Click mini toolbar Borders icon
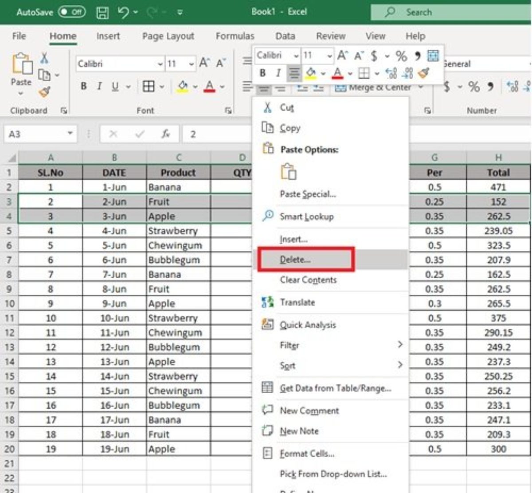Viewport: 532px width, 493px height. point(364,73)
